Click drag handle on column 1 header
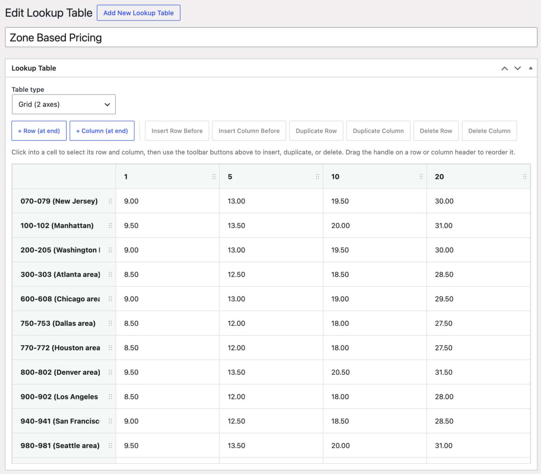Screen dimensions: 541x474 click(x=214, y=177)
